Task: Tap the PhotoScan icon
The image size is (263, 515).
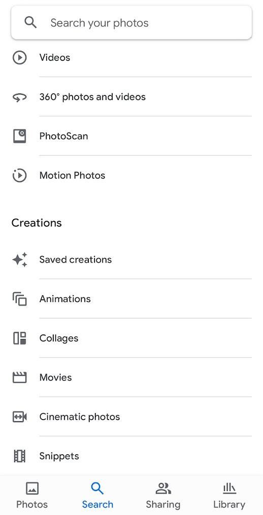Action: [19, 136]
